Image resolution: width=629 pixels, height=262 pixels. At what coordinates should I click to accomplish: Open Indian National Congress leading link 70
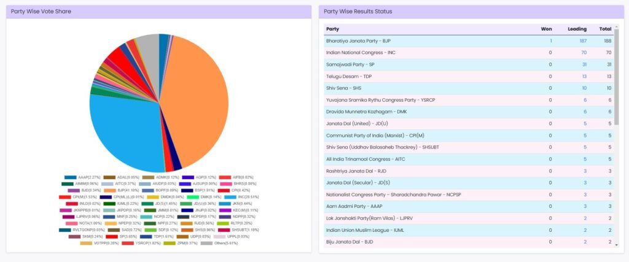(x=584, y=53)
